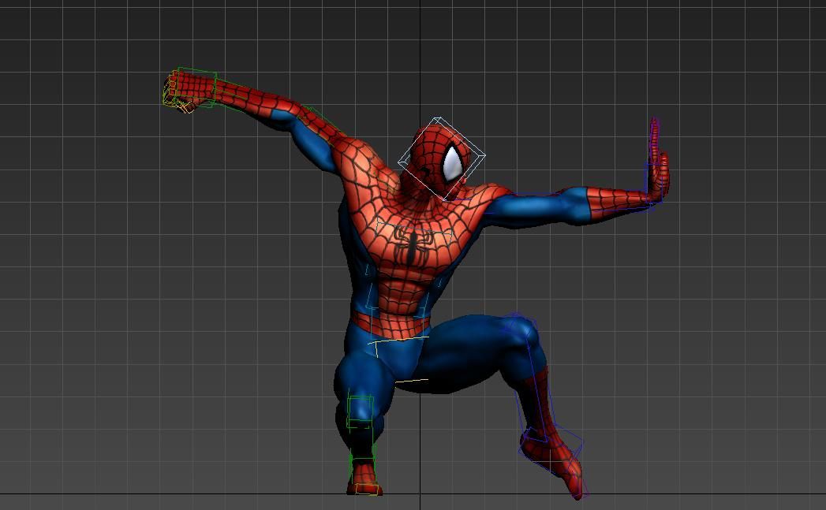Click the white eye lens on the mask
The height and width of the screenshot is (510, 826).
coord(452,163)
